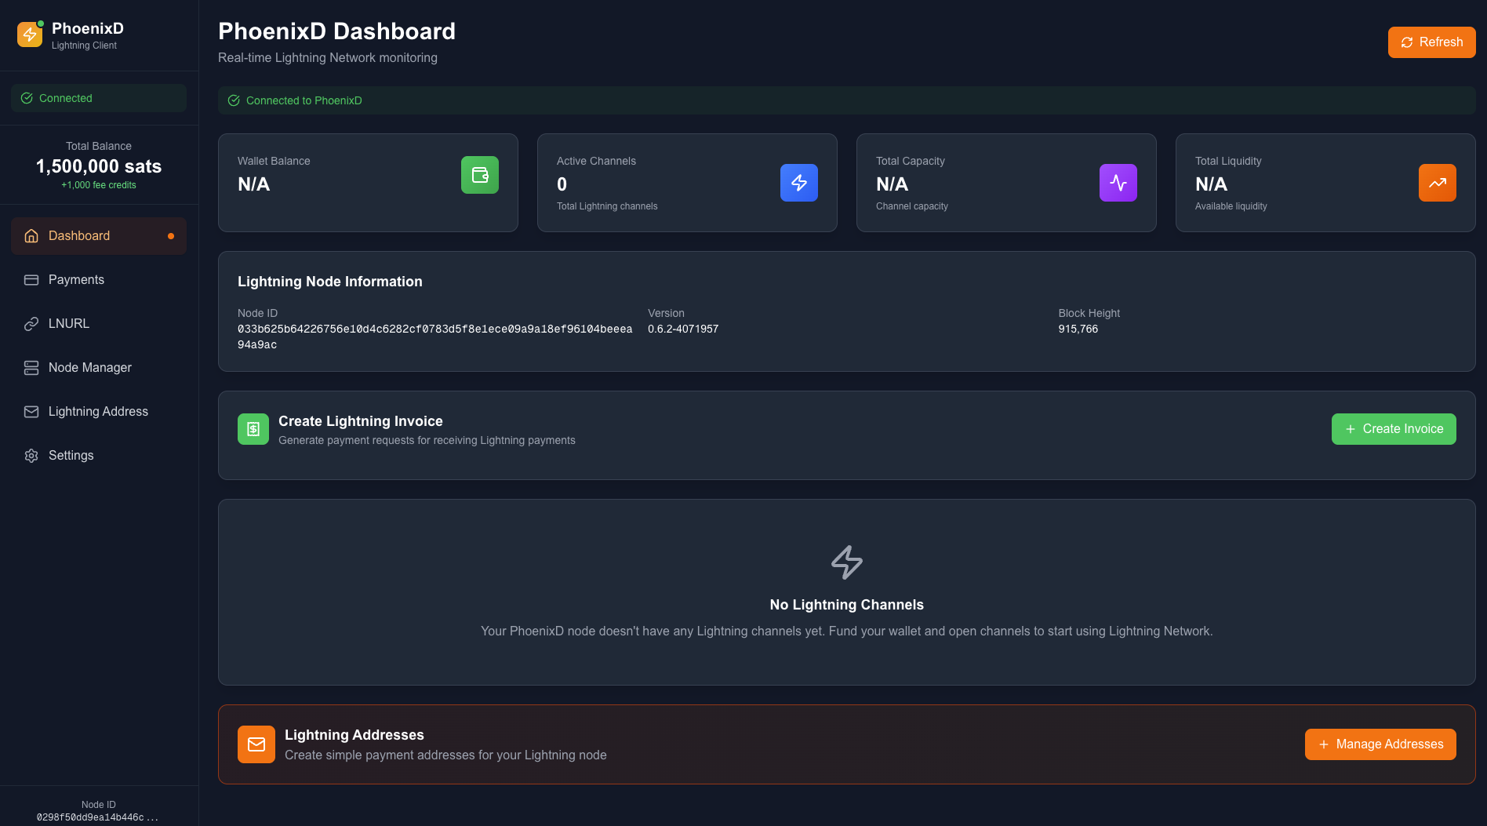The height and width of the screenshot is (826, 1487).
Task: Click the Total Liquidity N/A value
Action: click(x=1212, y=184)
